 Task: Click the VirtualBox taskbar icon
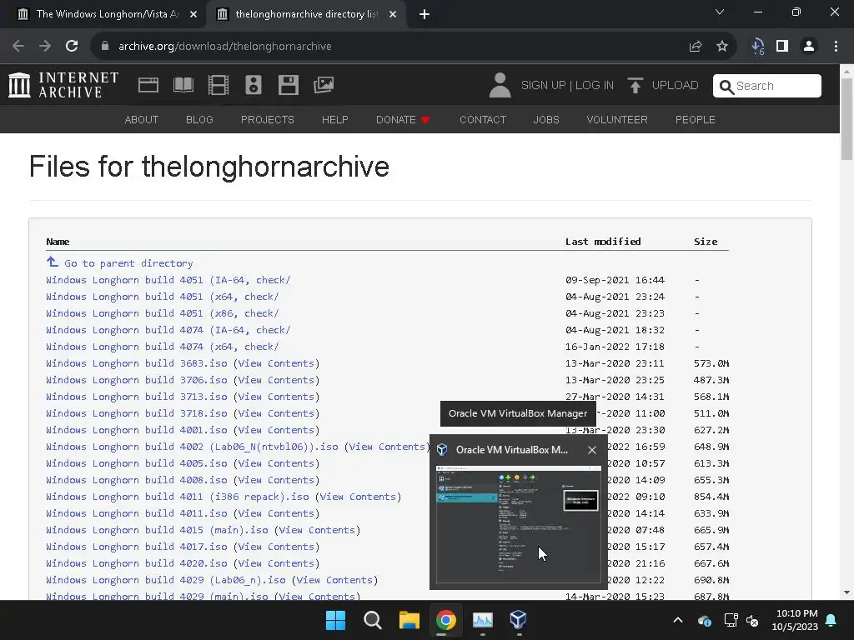tap(518, 620)
